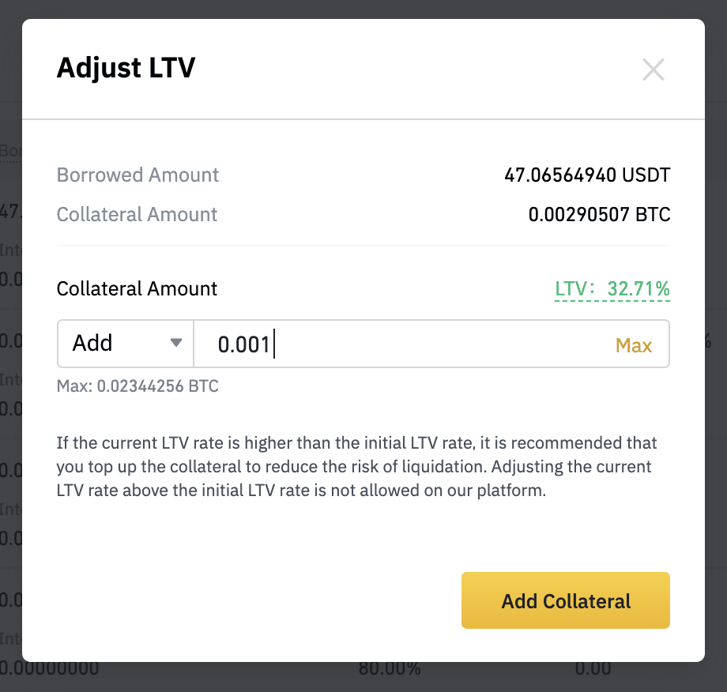Click the 80.00% value behind the dialog
Image resolution: width=727 pixels, height=692 pixels.
(x=390, y=669)
